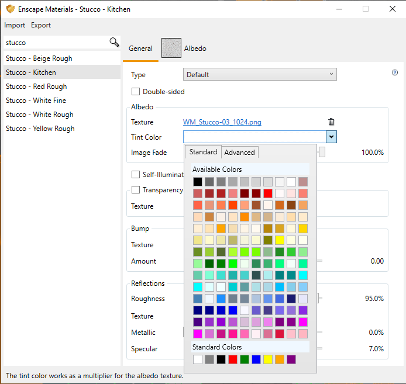Delete albedo texture with trash icon
406x384 pixels.
331,122
